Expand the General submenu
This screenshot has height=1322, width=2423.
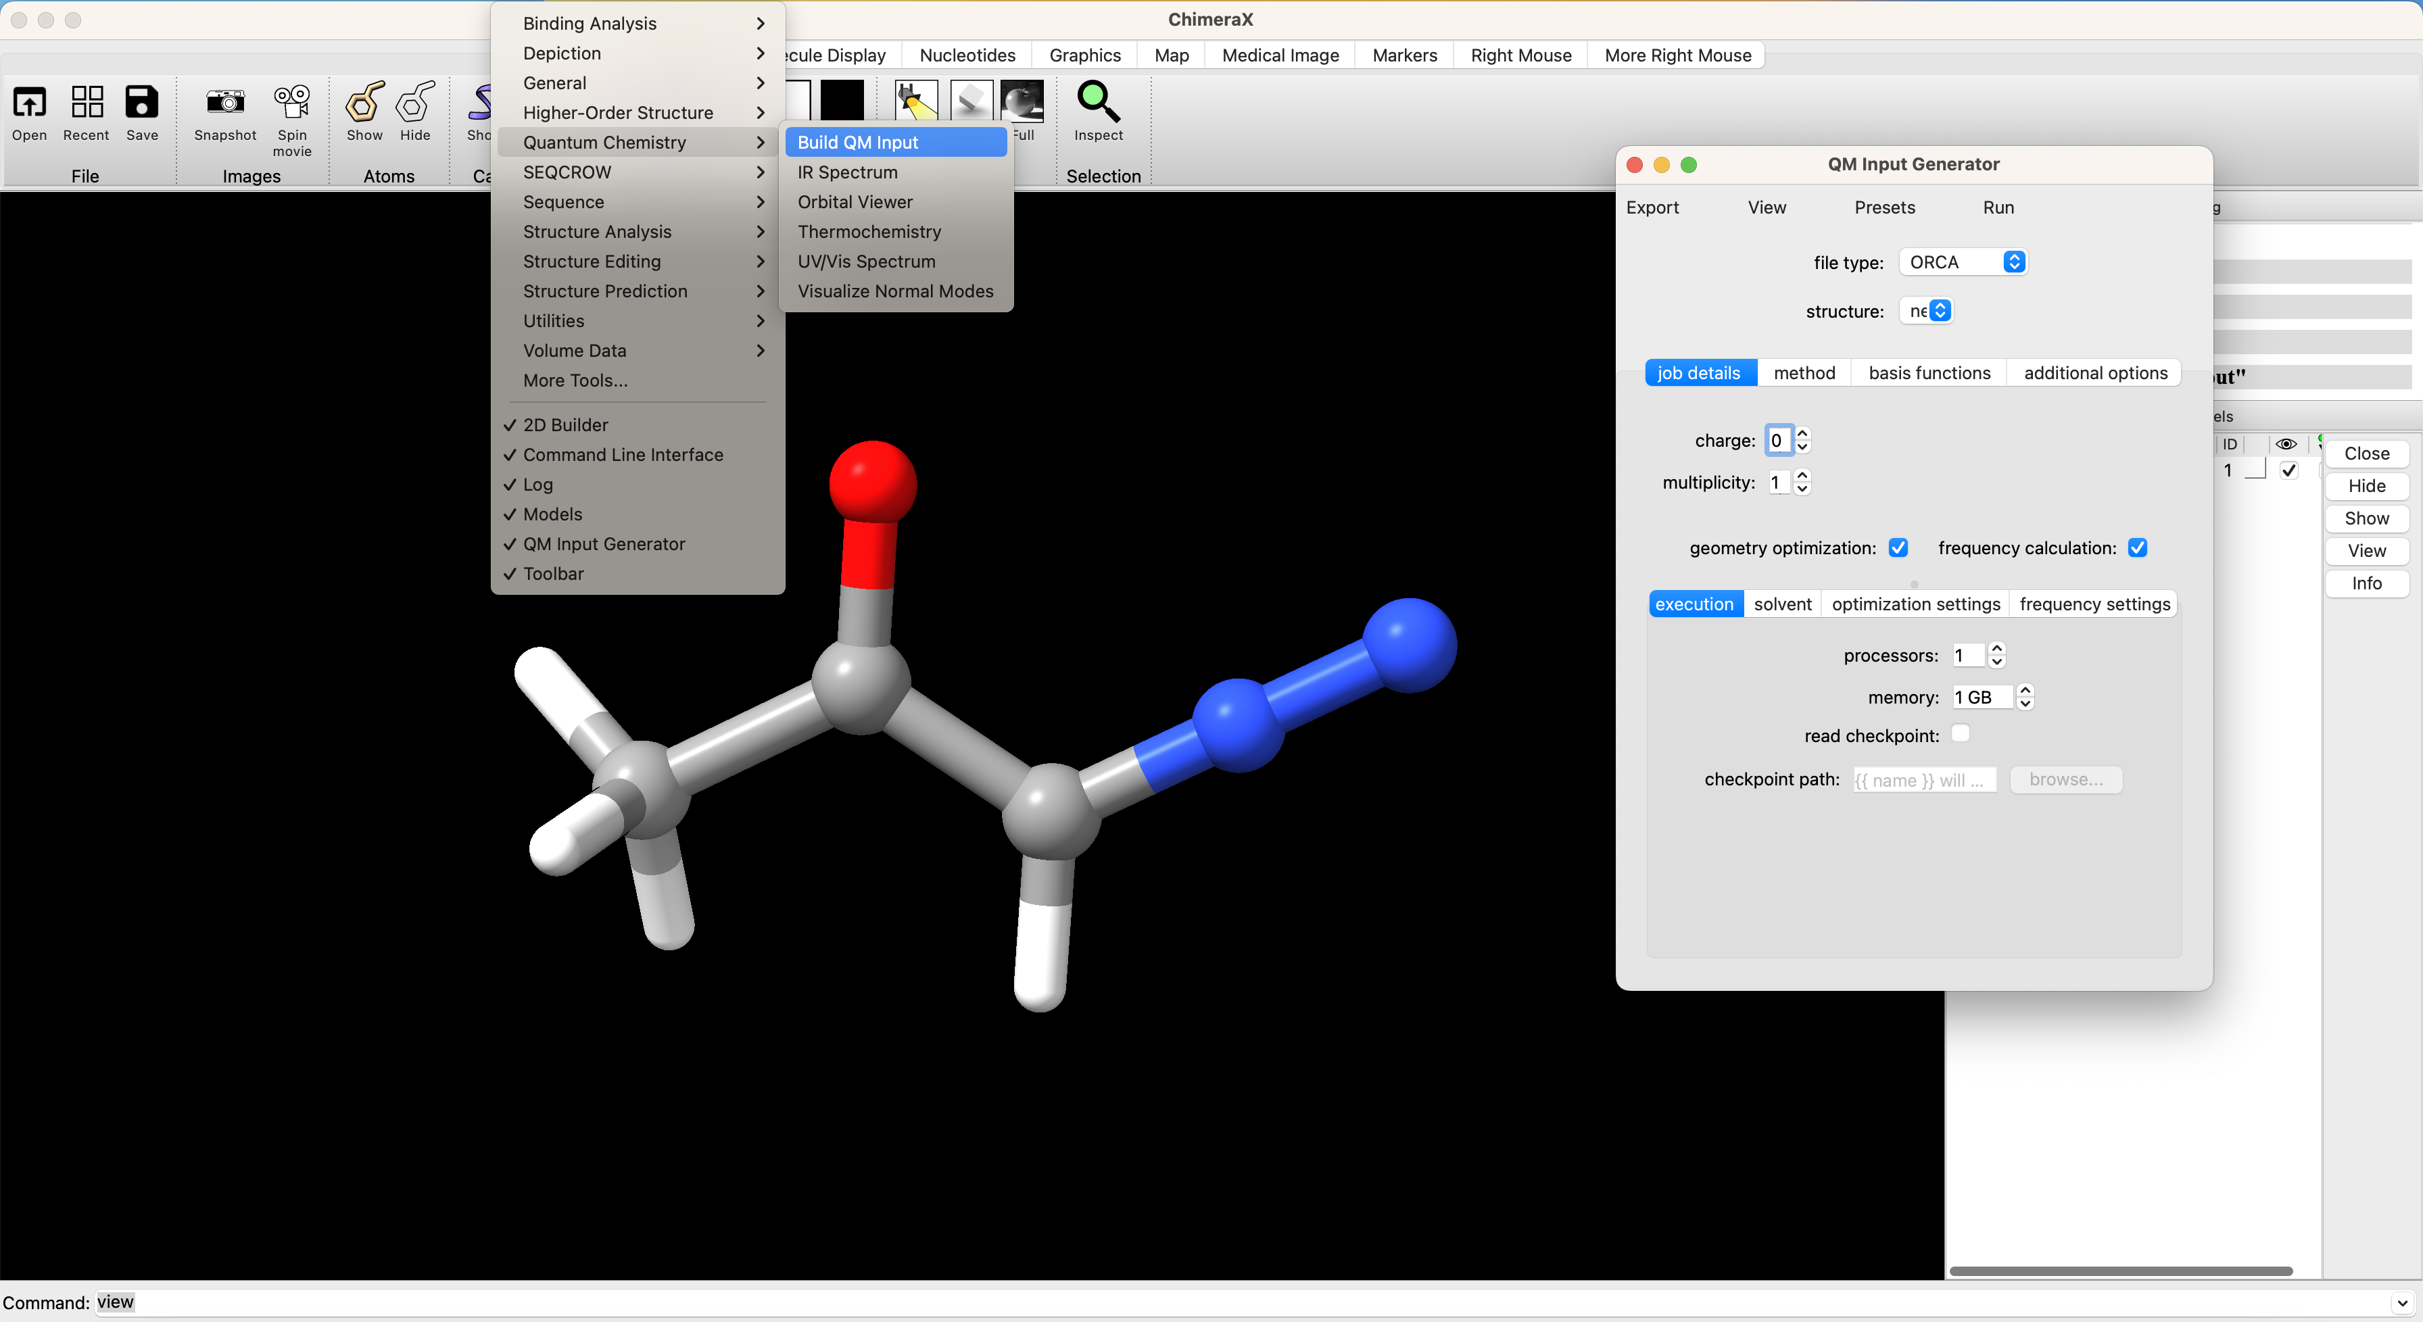(x=638, y=82)
